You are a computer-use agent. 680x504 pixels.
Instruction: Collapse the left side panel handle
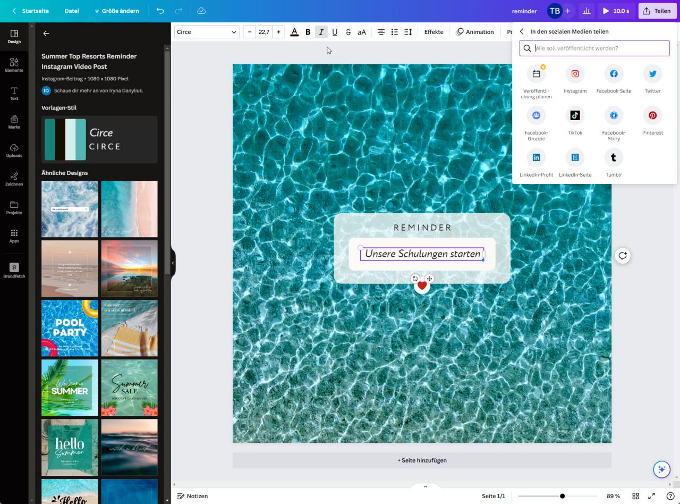click(x=173, y=263)
